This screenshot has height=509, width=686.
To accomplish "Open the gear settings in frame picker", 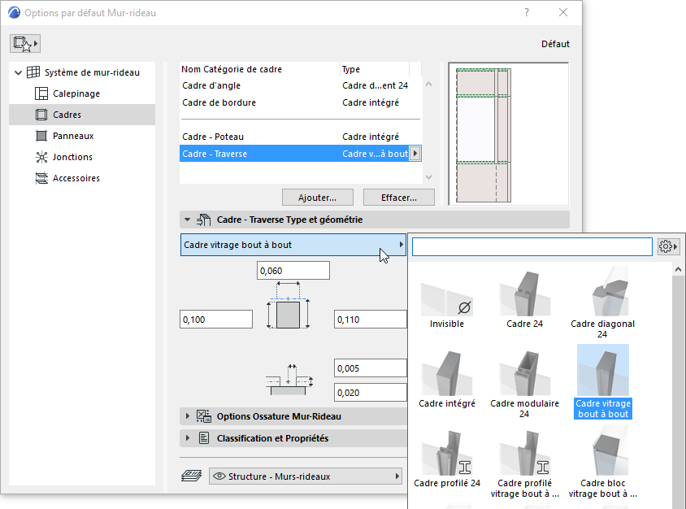I will 668,246.
